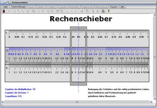Click the yellow key icon
157x108 pixels.
[109, 11]
